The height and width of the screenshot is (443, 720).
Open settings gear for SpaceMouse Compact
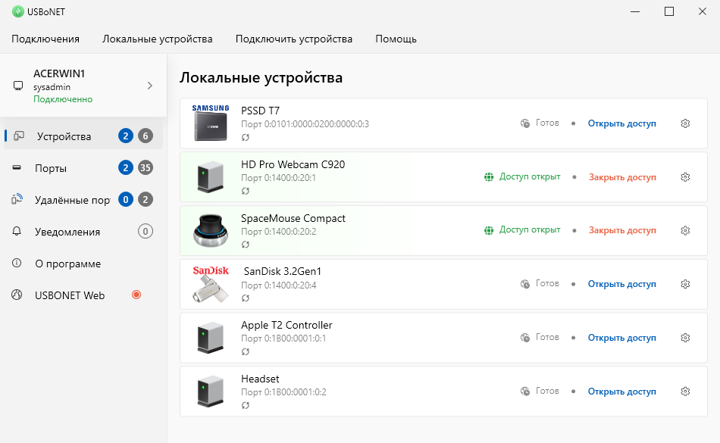pyautogui.click(x=685, y=231)
